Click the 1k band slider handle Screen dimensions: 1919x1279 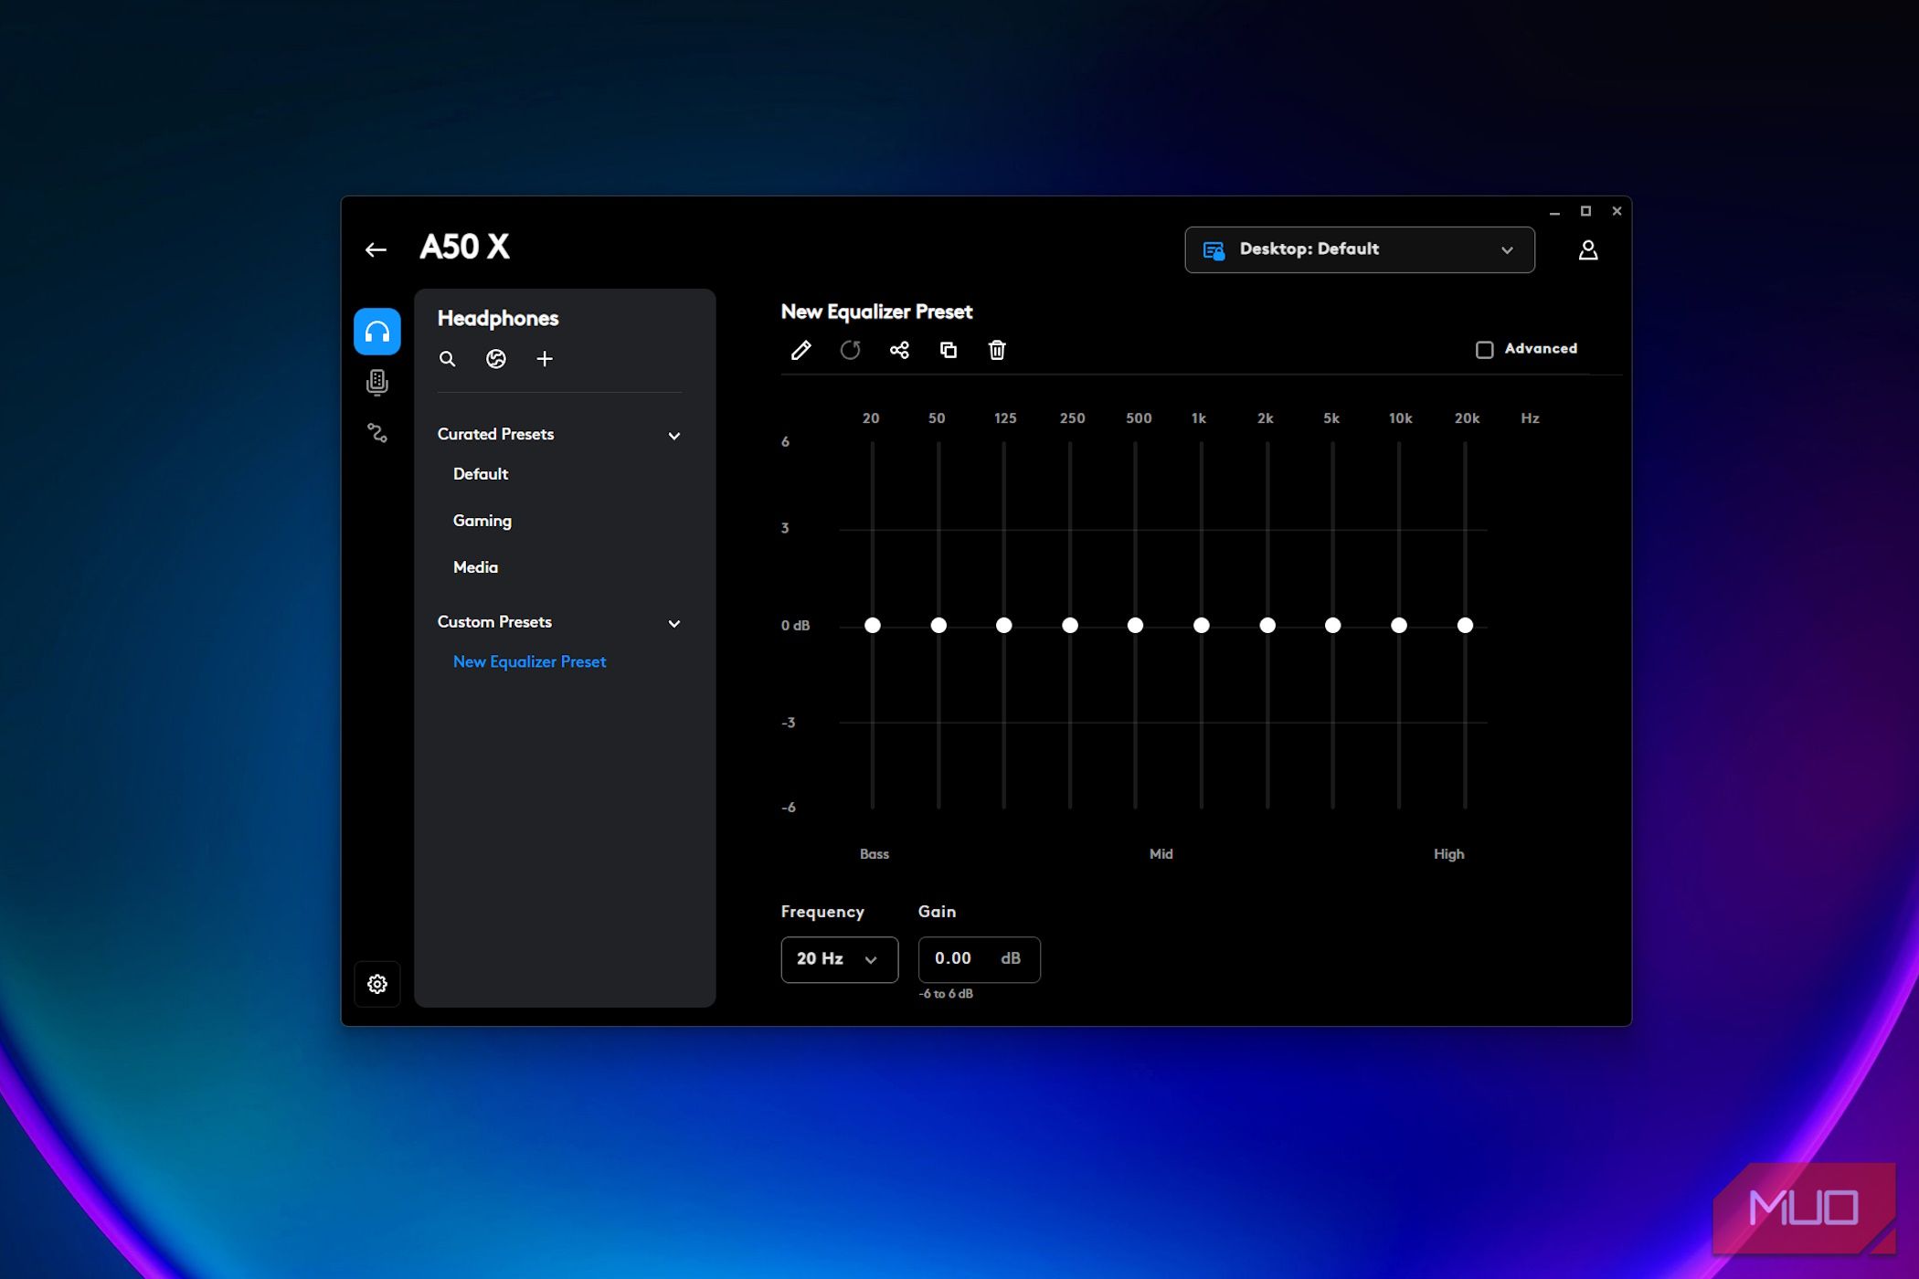pos(1202,625)
